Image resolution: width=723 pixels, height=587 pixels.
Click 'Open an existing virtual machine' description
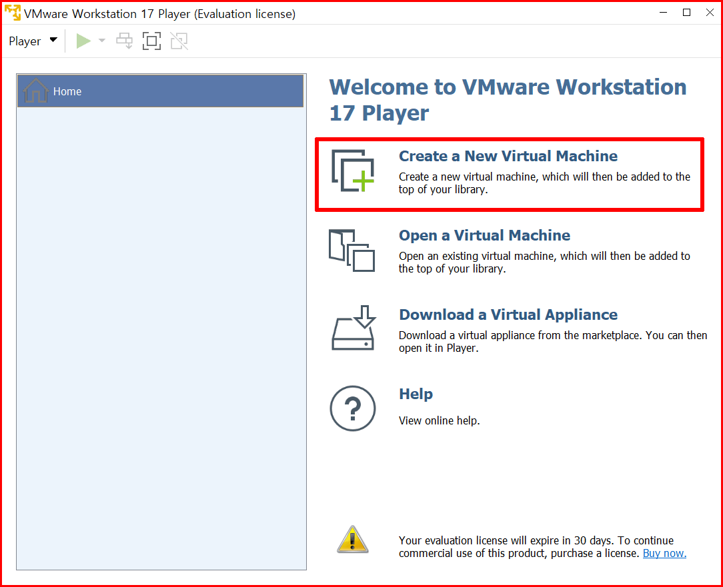(x=544, y=262)
